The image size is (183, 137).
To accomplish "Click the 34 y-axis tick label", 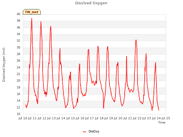I will click(x=18, y=34).
